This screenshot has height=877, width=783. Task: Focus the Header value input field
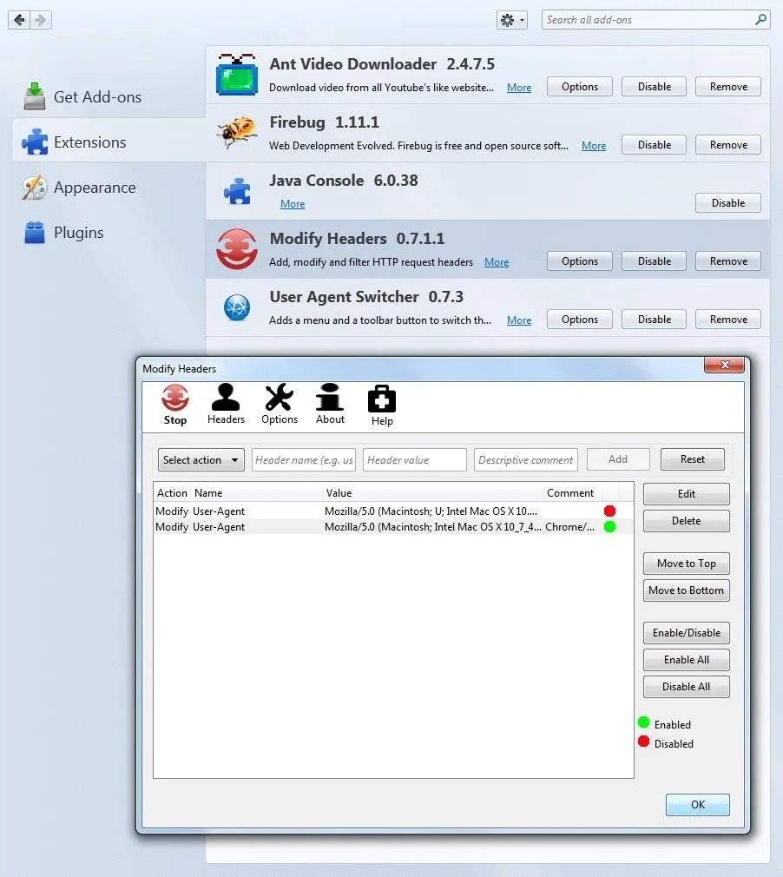click(414, 459)
